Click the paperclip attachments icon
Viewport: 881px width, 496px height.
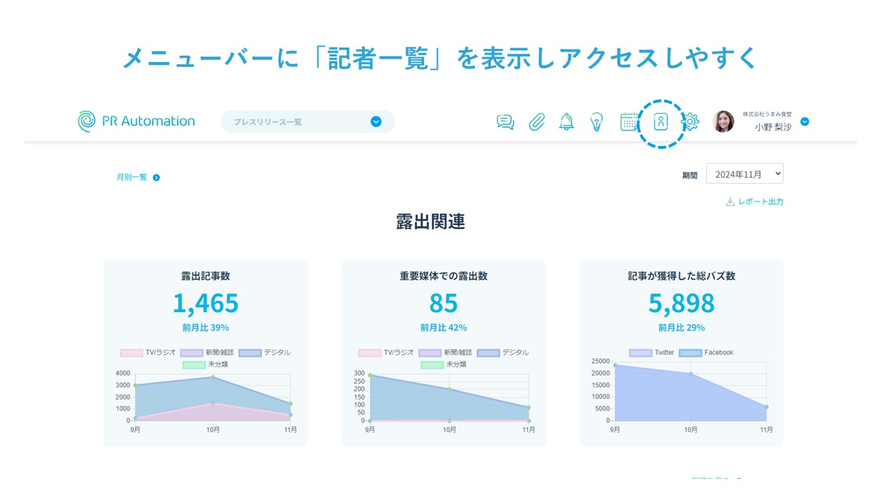pyautogui.click(x=537, y=122)
